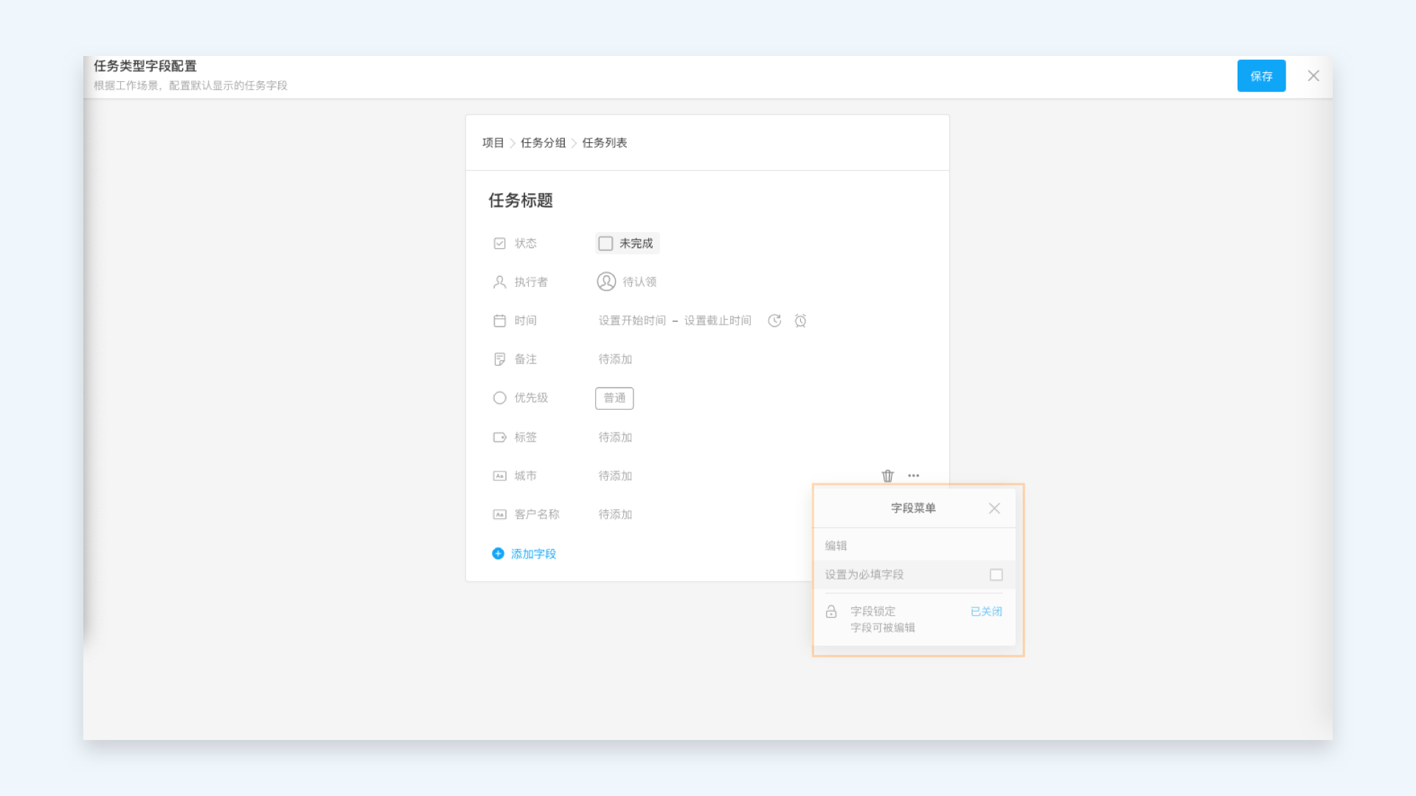
Task: Select the 字段锁定 menu entry
Action: [x=914, y=619]
